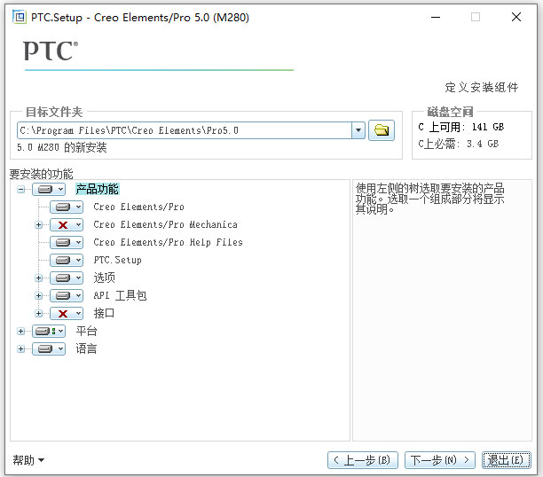Select Creo Elements/Pro Help Files item

point(168,242)
